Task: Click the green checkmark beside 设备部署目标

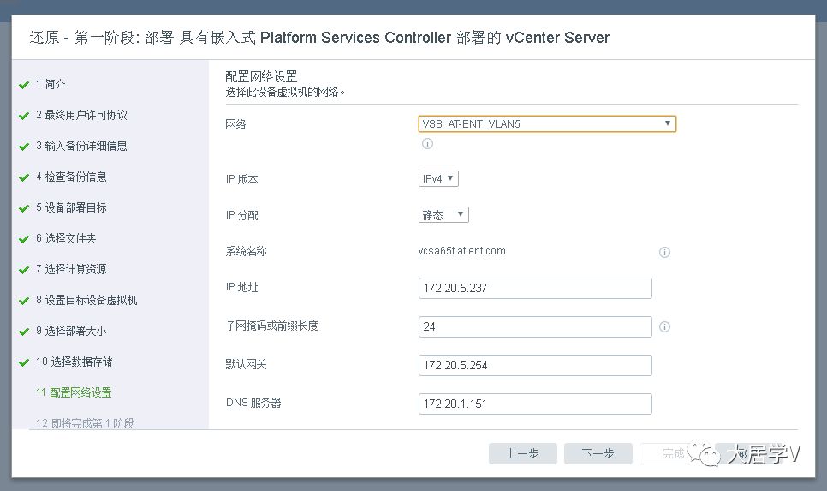Action: 24,208
